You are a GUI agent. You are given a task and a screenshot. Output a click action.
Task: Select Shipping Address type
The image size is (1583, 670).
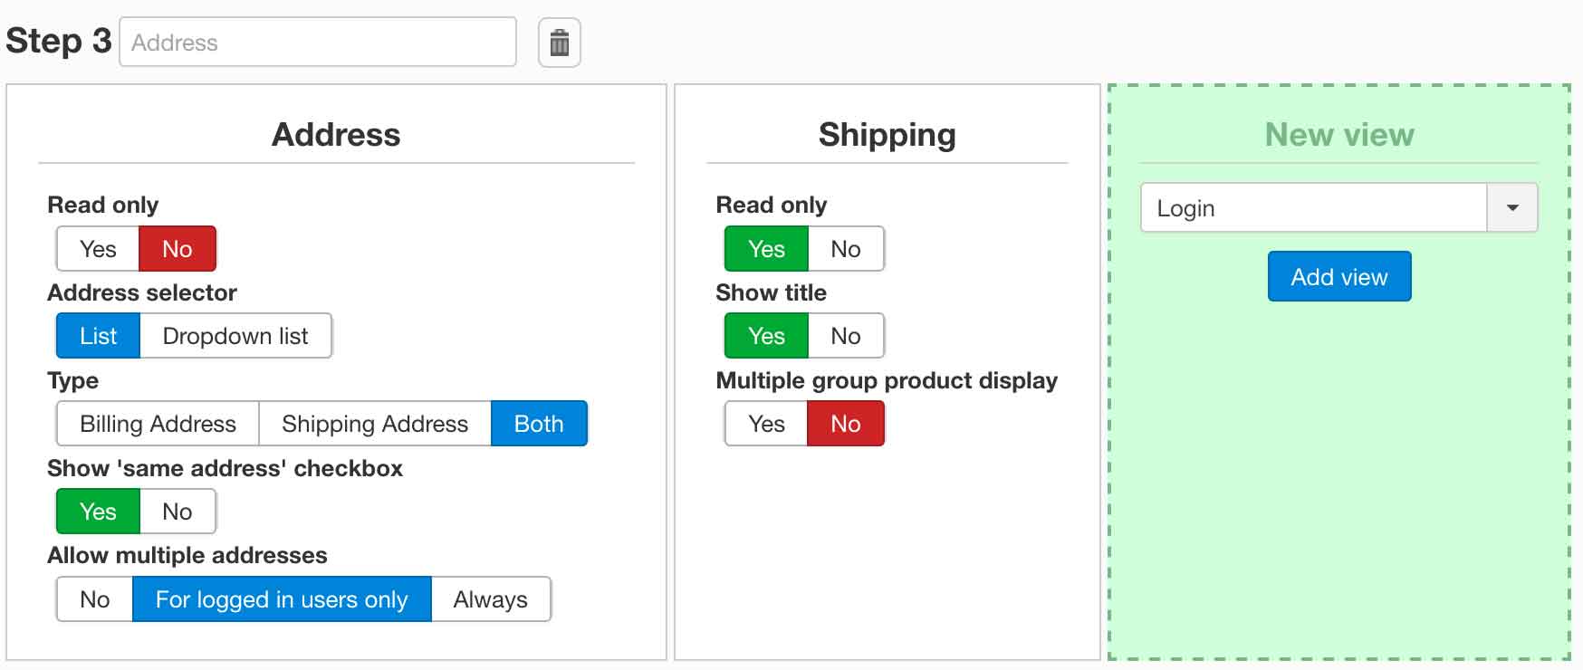375,424
